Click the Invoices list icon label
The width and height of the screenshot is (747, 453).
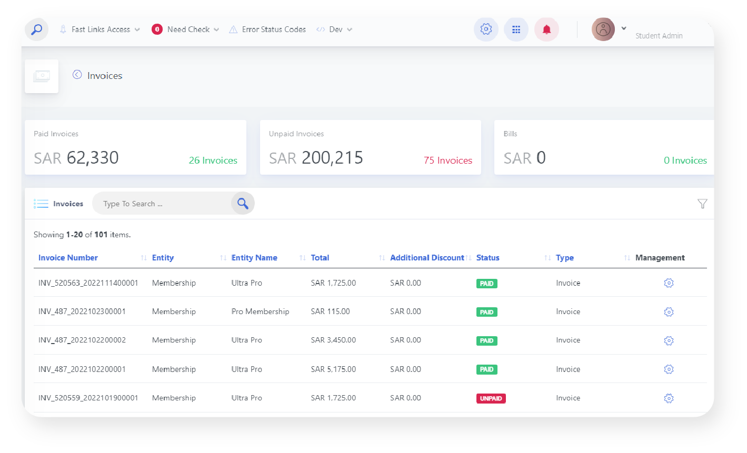click(58, 204)
